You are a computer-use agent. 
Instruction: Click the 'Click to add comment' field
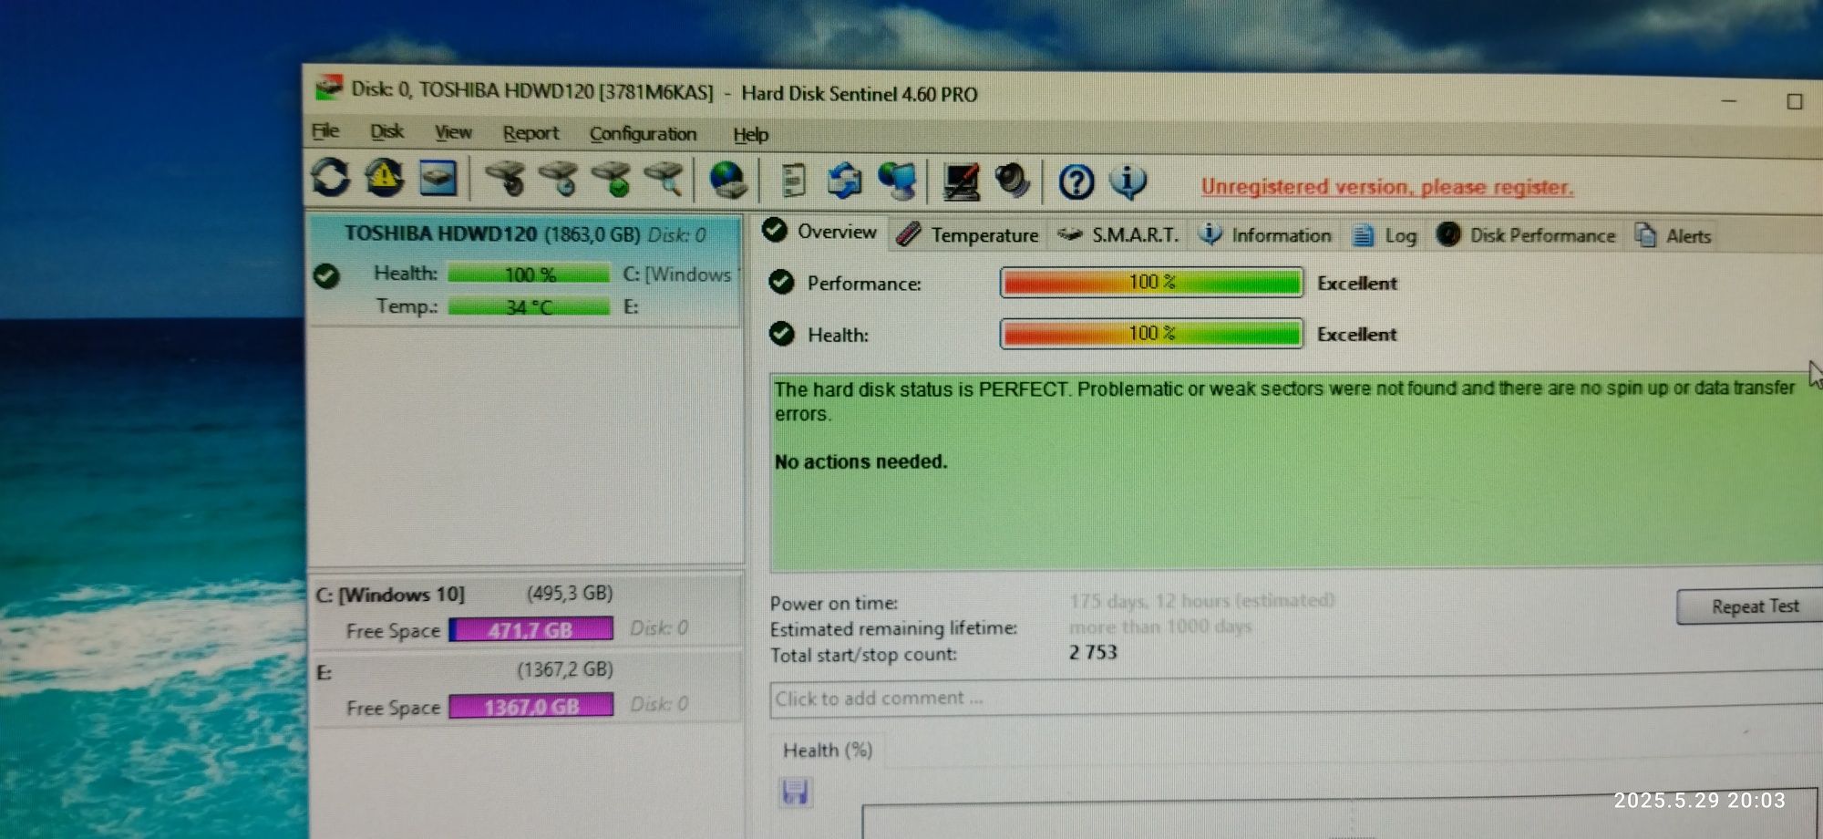pyautogui.click(x=1295, y=699)
